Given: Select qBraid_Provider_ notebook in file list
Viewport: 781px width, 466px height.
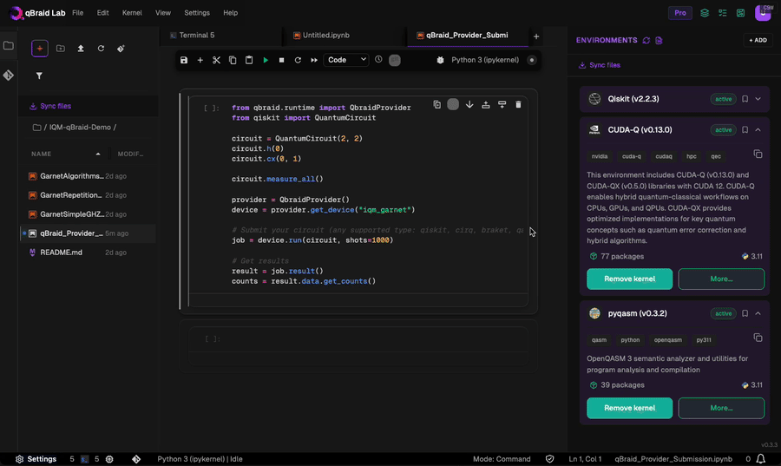Looking at the screenshot, I should [89, 233].
